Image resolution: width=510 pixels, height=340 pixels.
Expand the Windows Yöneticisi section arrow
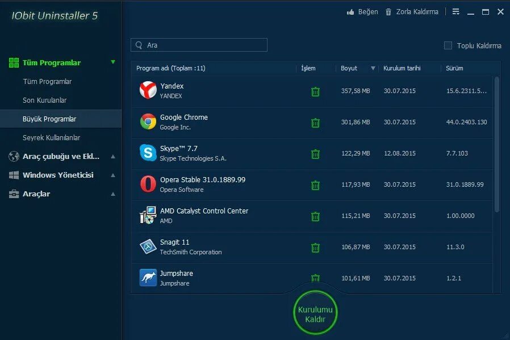pos(113,175)
